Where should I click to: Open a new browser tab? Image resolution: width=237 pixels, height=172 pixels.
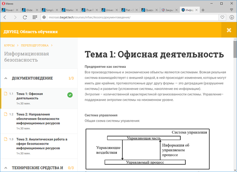(203, 10)
